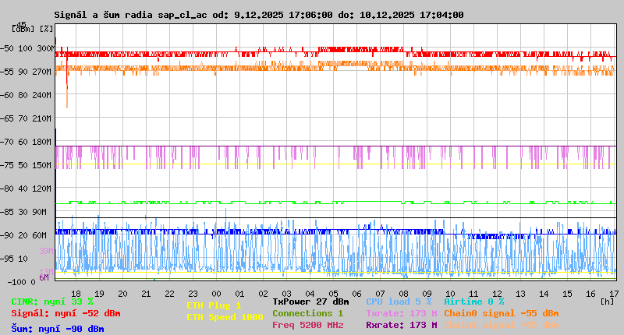The image size is (624, 335).
Task: Click the '09' hour tick label
Action: 427,294
